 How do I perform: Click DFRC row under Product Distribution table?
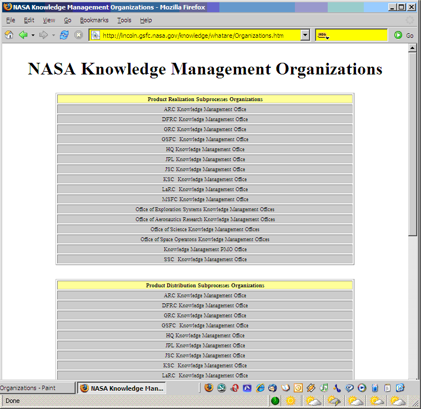tap(205, 306)
